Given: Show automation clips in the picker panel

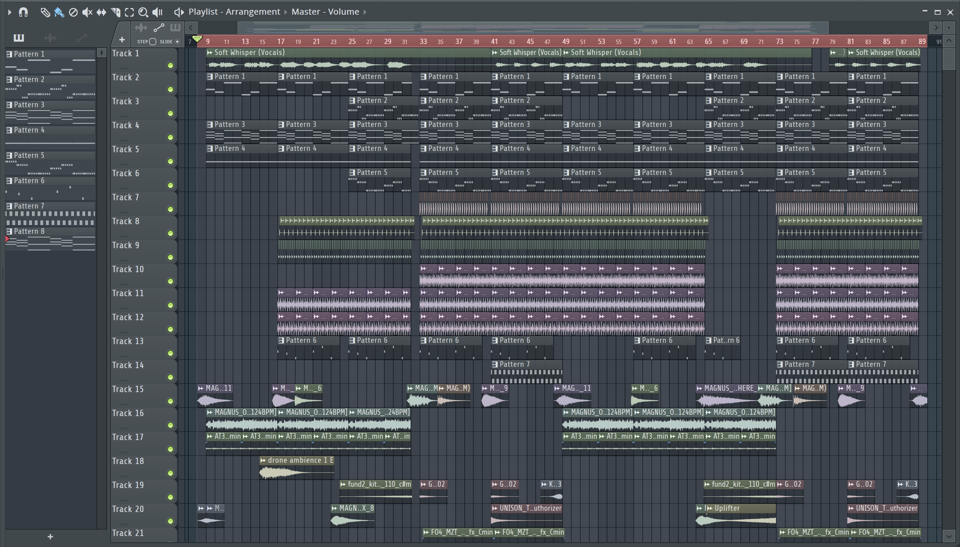Looking at the screenshot, I should 82,38.
